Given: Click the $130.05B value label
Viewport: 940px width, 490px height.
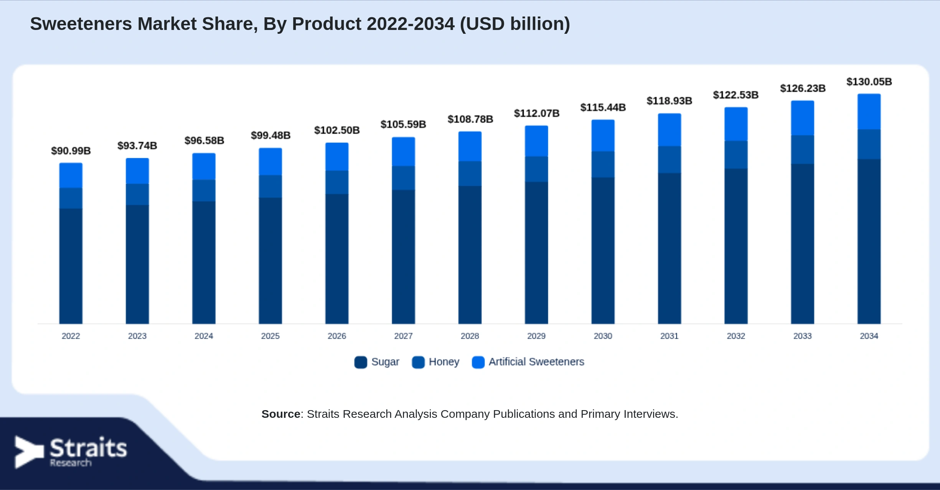Looking at the screenshot, I should (869, 82).
